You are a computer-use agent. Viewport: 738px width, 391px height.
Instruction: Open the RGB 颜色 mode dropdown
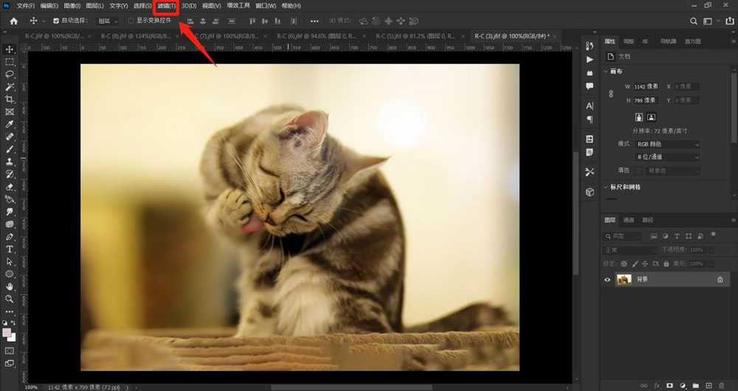(x=666, y=144)
